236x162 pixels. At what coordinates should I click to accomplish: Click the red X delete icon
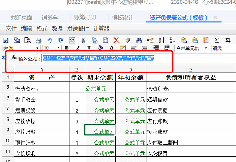click(x=116, y=40)
